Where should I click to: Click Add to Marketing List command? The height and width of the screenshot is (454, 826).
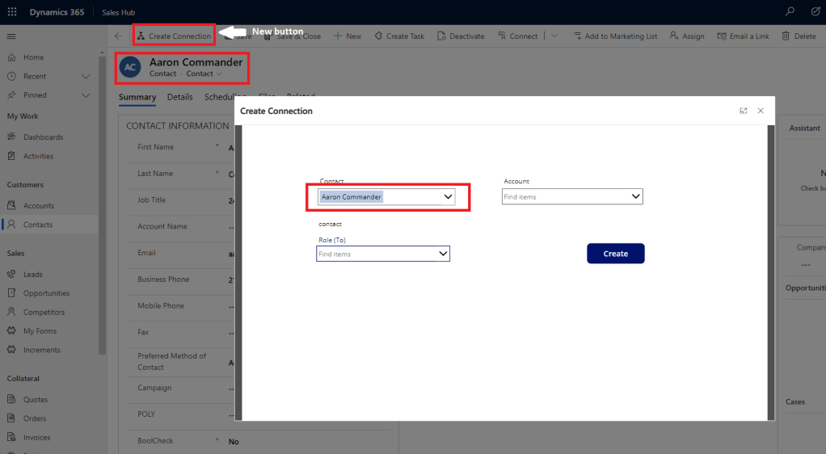tap(615, 36)
